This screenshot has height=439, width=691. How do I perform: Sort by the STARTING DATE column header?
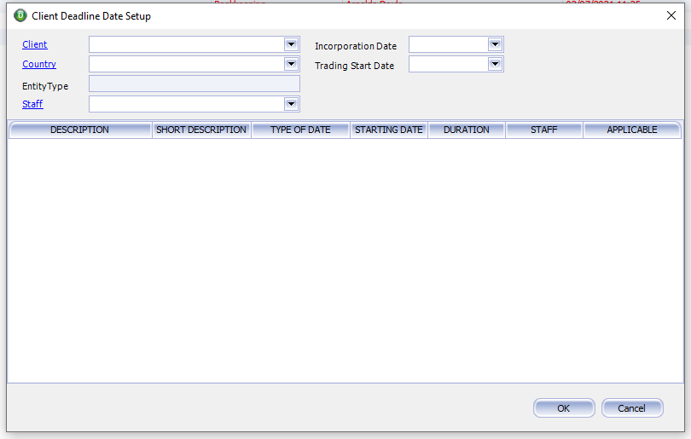[x=389, y=130]
